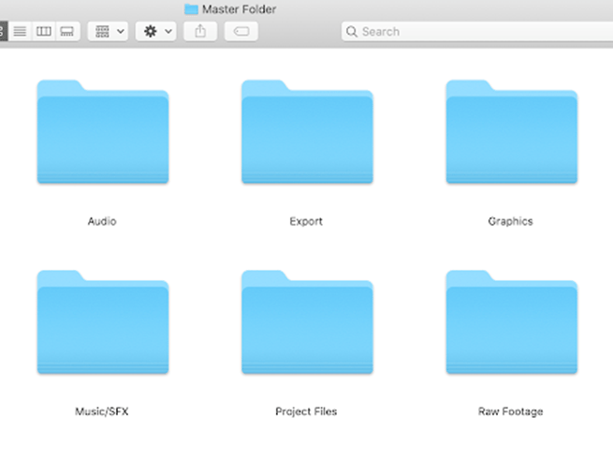Click the Music/SFX folder label

point(102,411)
